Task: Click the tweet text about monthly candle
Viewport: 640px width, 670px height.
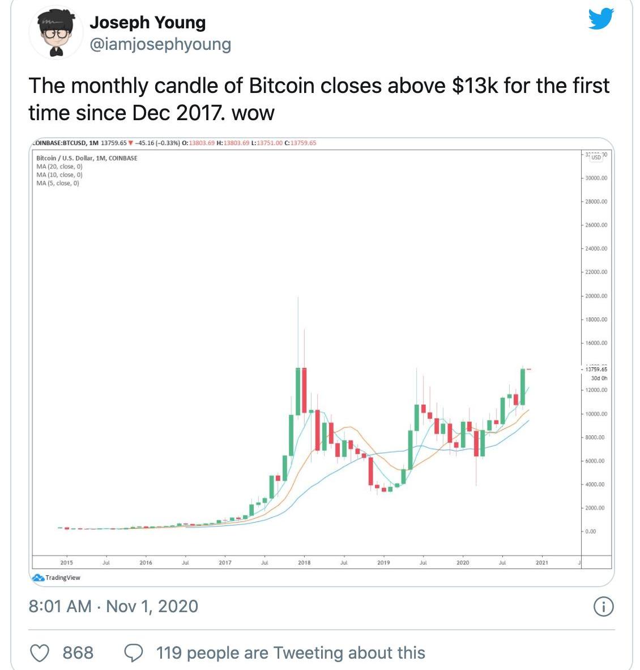Action: pos(318,99)
